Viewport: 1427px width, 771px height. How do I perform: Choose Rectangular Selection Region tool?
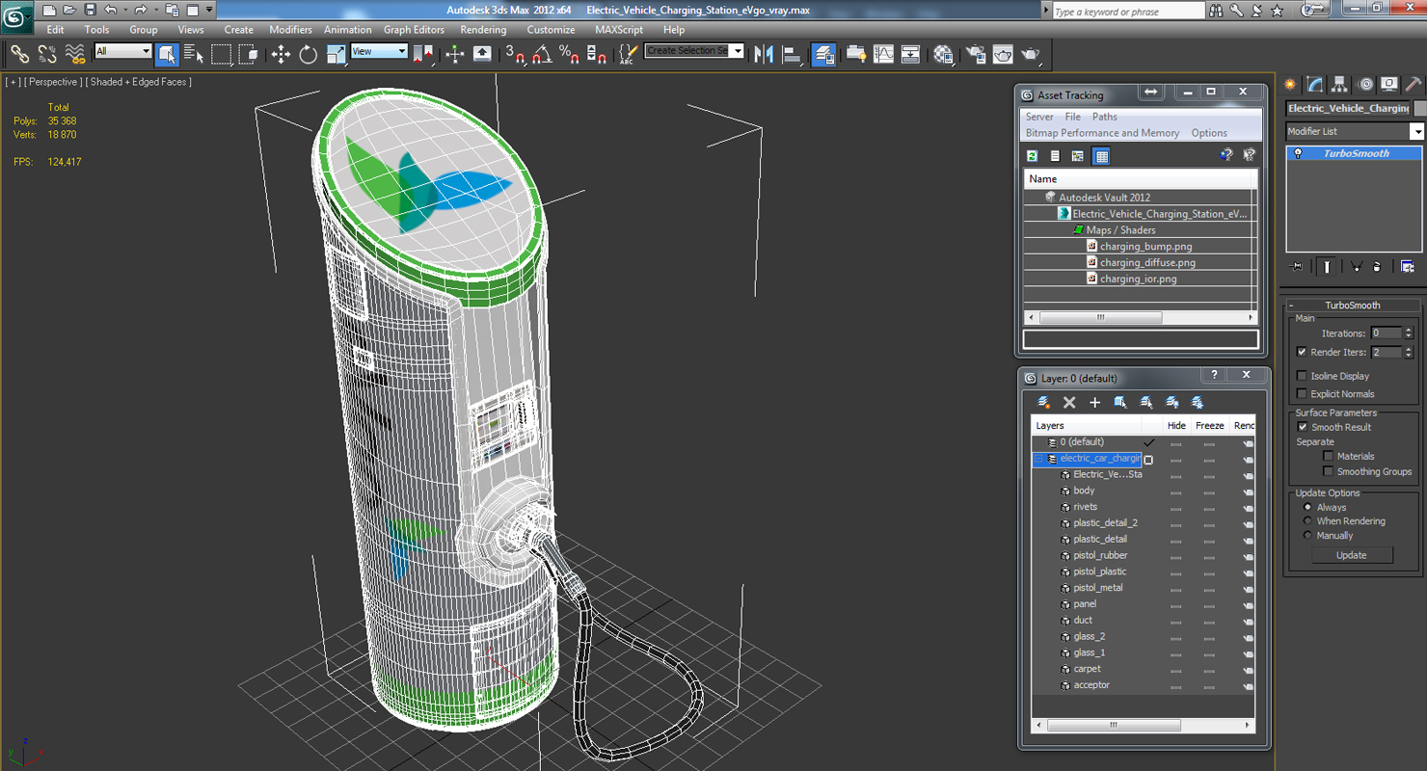click(222, 54)
